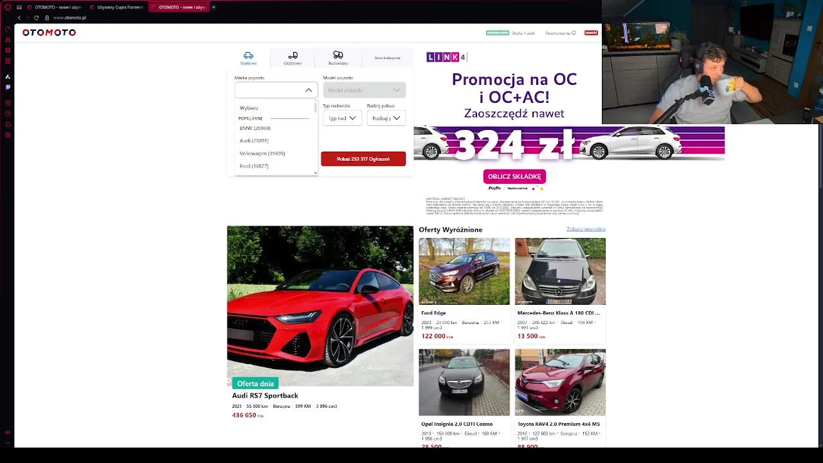823x463 pixels.
Task: Click the Mercedes-Benz Klasa A 180 CDI title
Action: (x=559, y=313)
